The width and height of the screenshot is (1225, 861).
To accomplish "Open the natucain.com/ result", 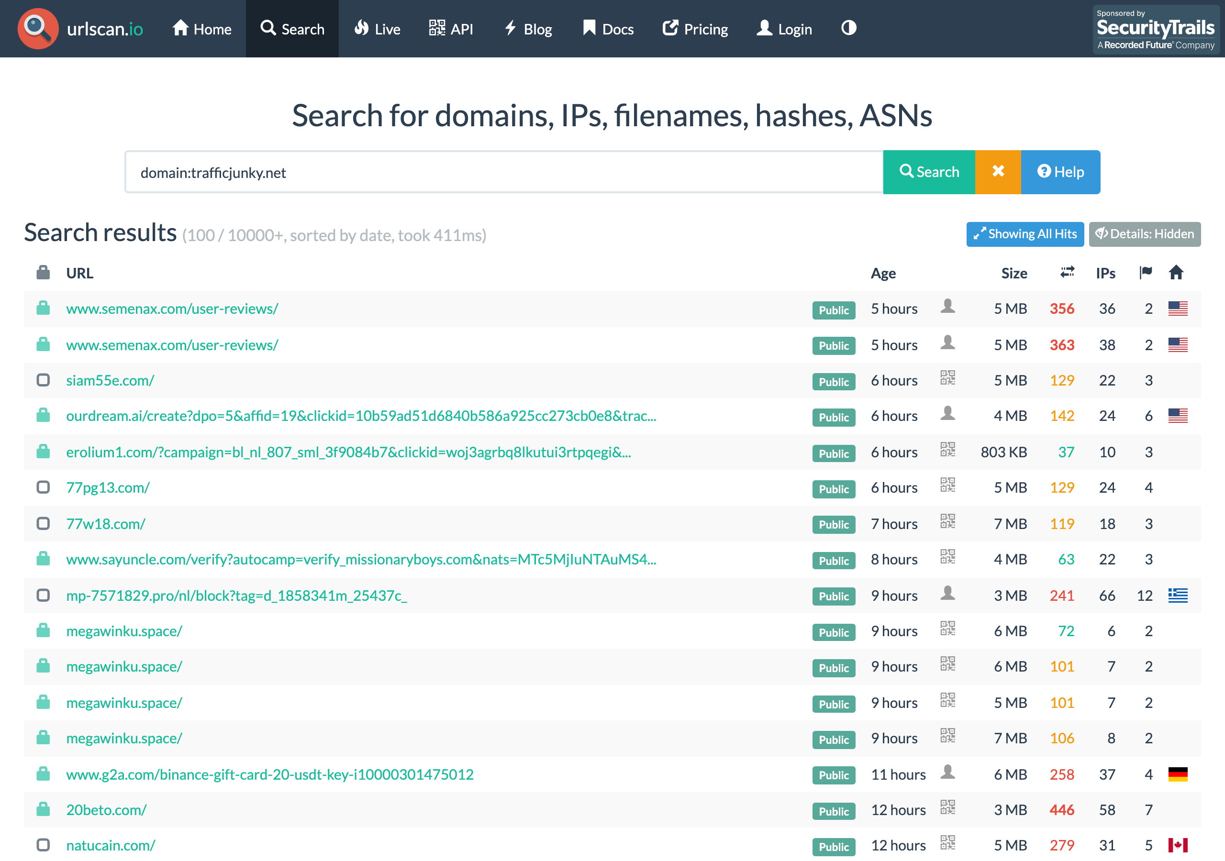I will 111,846.
